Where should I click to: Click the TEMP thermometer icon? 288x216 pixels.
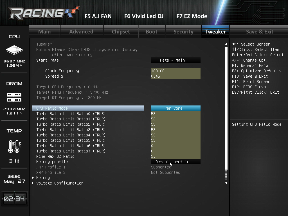tap(15, 146)
